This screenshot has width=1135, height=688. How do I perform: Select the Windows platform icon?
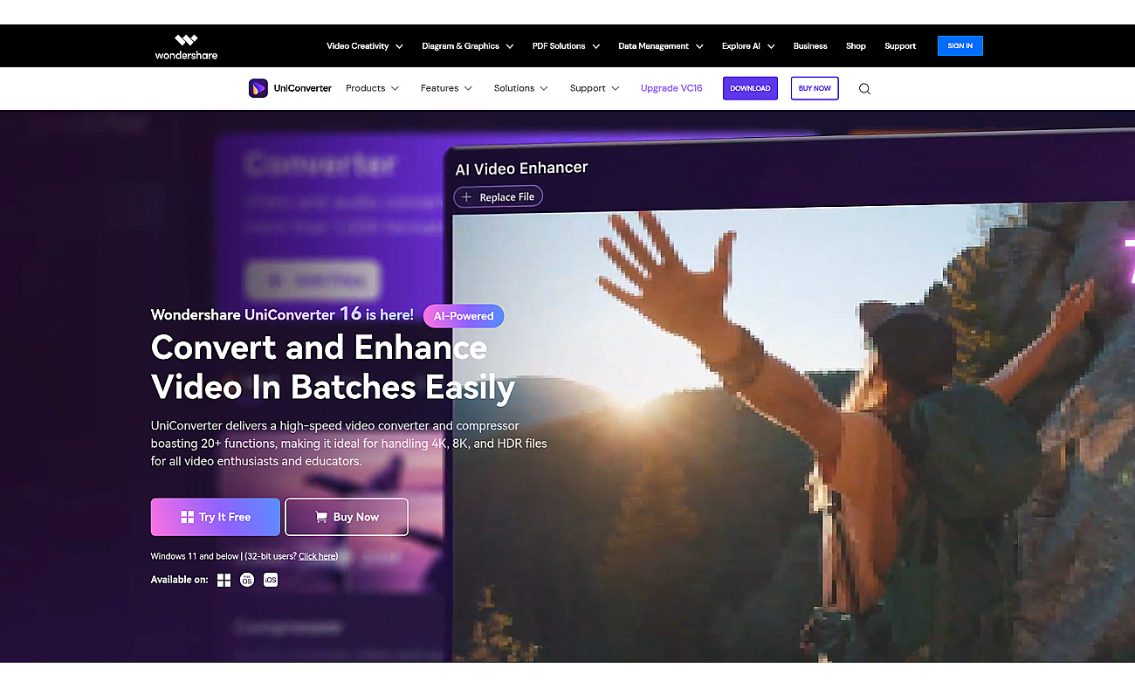(224, 580)
